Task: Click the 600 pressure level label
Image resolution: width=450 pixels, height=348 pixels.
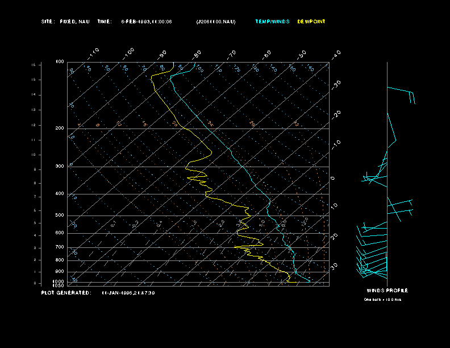Action: [x=60, y=233]
